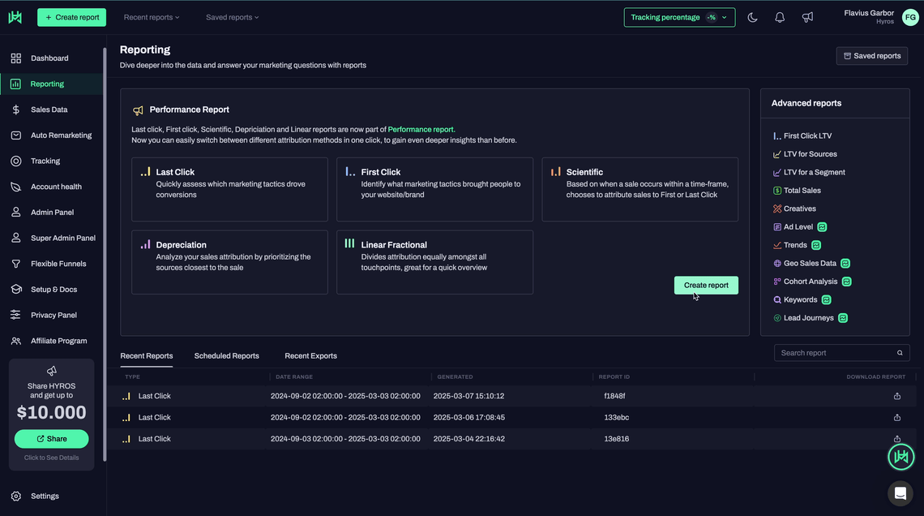This screenshot has width=924, height=516.
Task: Expand the Saved reports dropdown menu
Action: coord(233,17)
